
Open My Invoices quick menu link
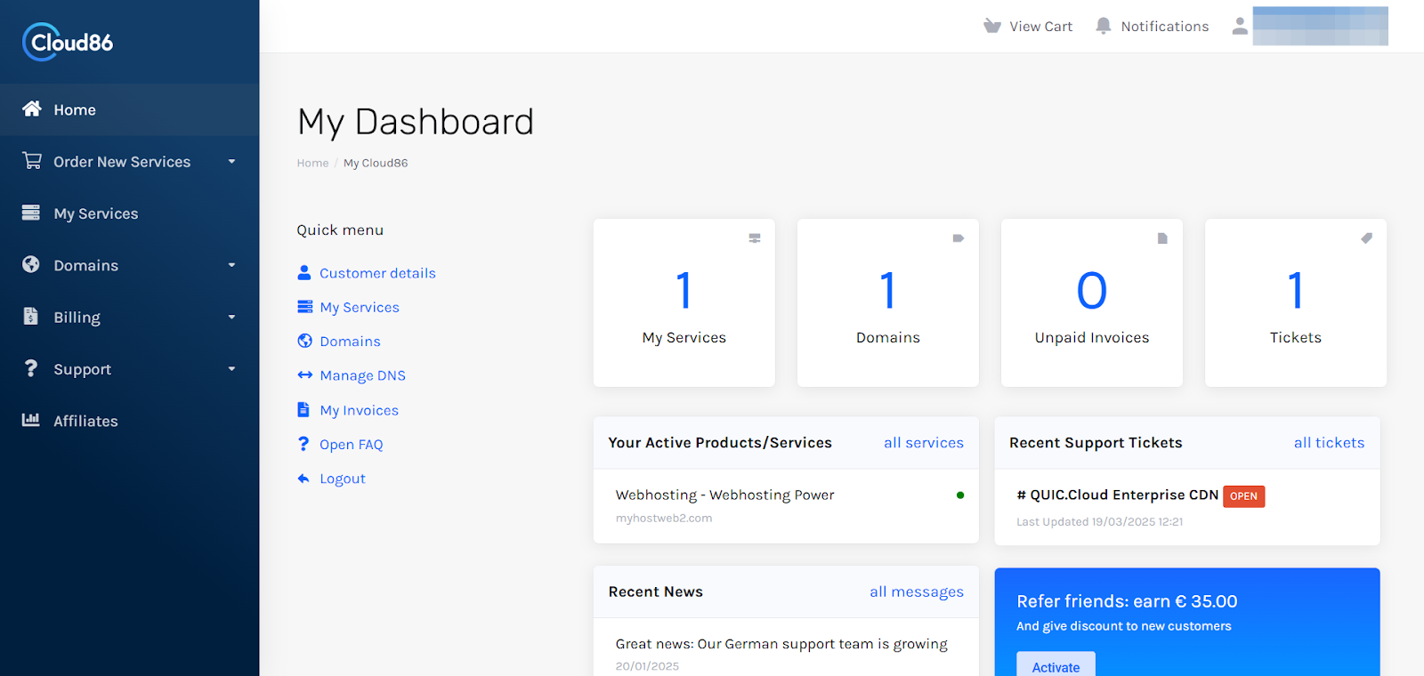point(359,410)
